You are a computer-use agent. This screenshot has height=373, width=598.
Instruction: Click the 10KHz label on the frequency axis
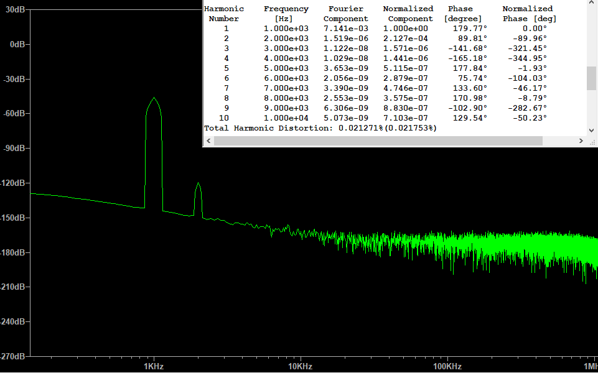301,367
